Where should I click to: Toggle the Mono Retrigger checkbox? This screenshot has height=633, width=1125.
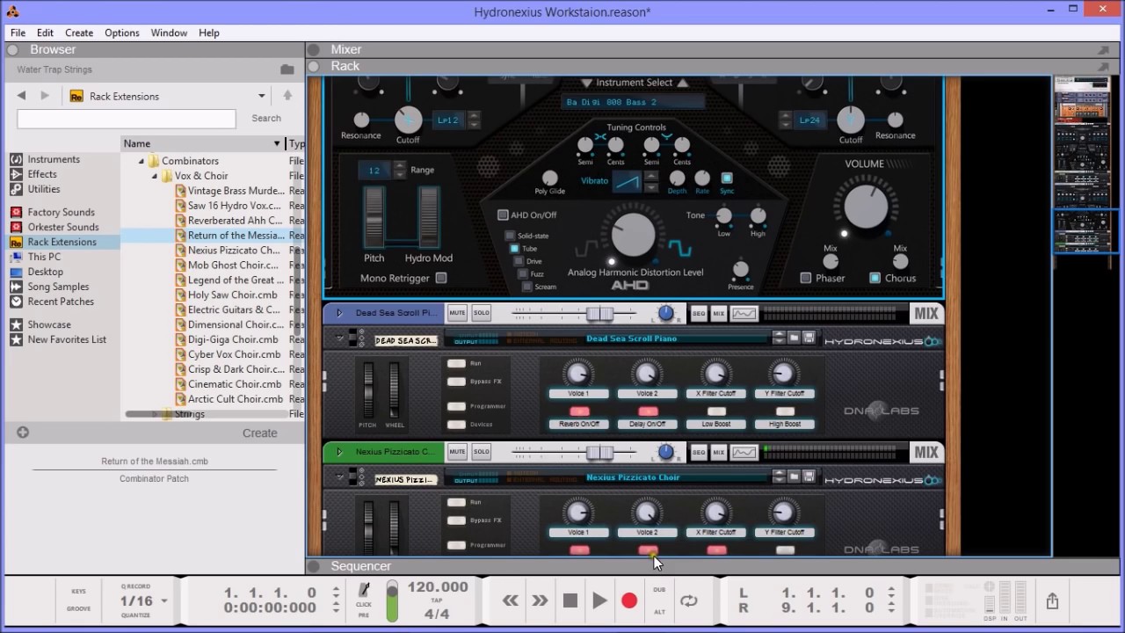click(441, 278)
